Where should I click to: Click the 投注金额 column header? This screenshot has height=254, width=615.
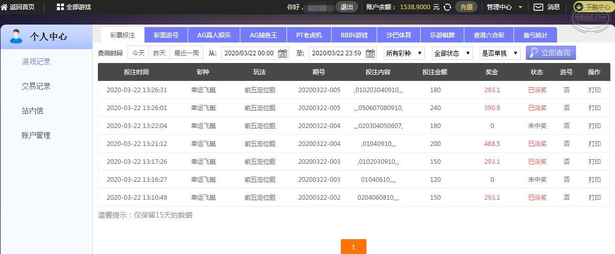click(x=435, y=72)
